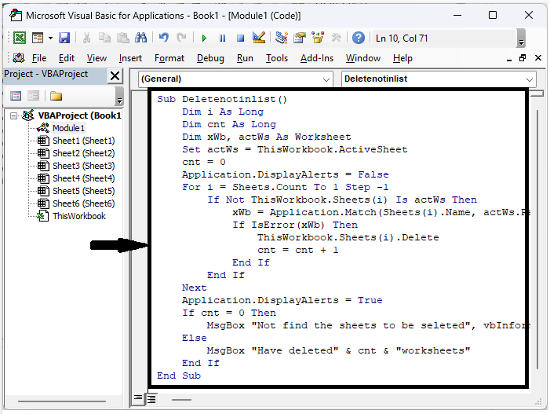Open the View menu
This screenshot has height=414, width=550.
(x=97, y=58)
